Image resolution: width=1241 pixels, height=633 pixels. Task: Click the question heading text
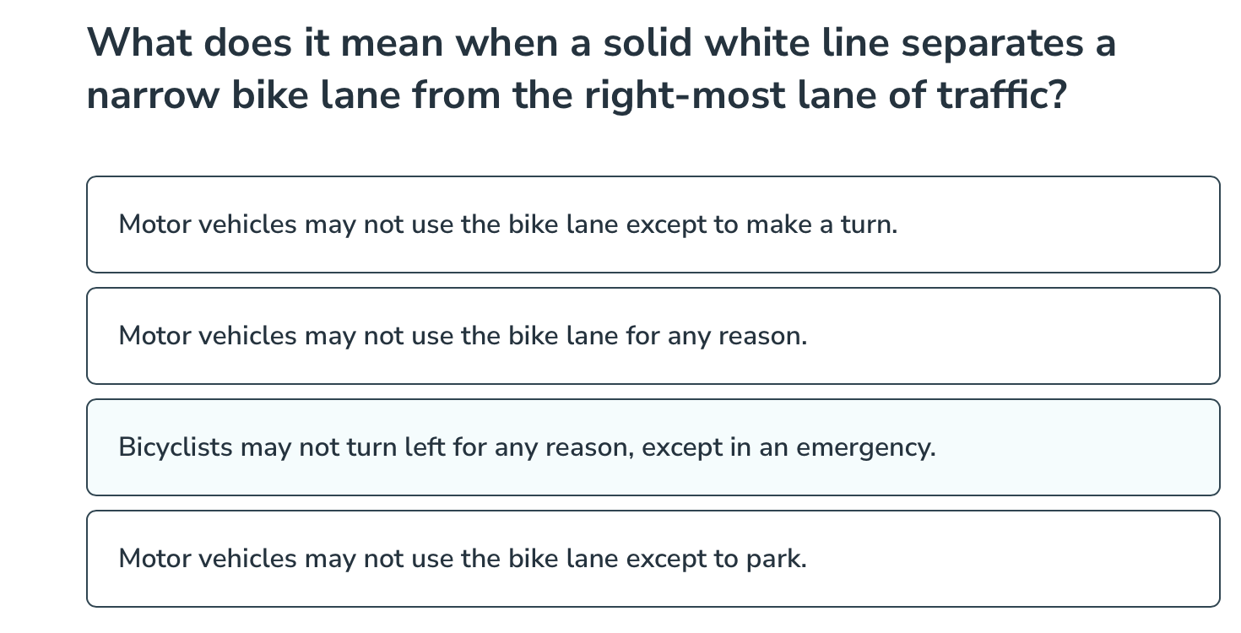(x=601, y=69)
